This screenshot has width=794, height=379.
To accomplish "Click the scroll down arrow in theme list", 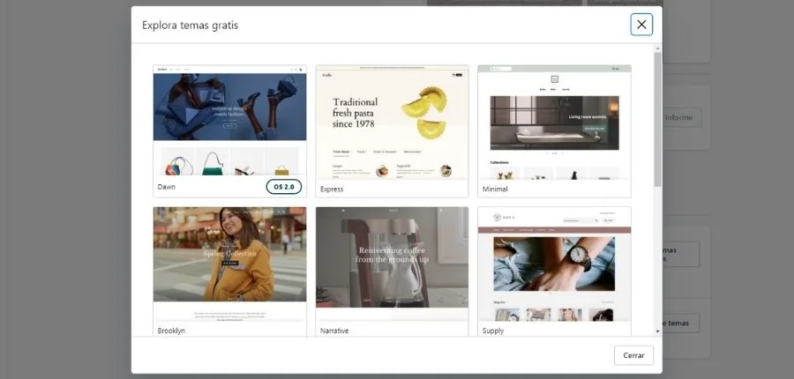I will click(657, 331).
